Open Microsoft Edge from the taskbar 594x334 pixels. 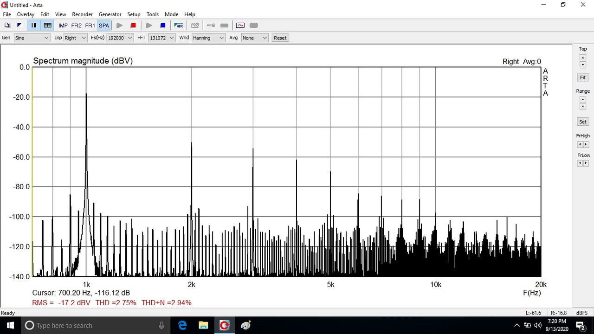click(182, 325)
